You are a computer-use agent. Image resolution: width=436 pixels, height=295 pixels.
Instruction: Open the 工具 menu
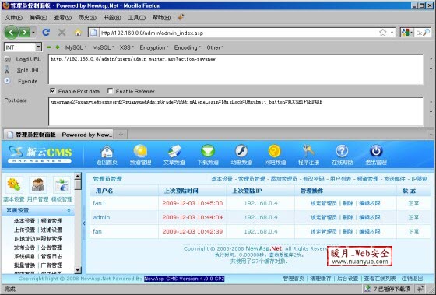(x=136, y=18)
